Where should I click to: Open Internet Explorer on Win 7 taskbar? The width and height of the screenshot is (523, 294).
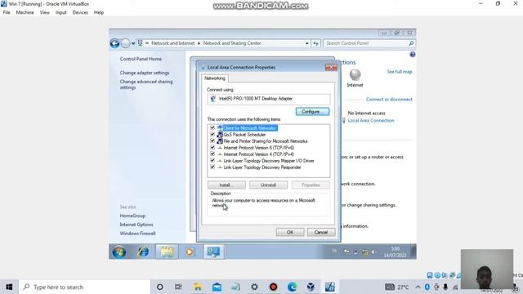144,252
